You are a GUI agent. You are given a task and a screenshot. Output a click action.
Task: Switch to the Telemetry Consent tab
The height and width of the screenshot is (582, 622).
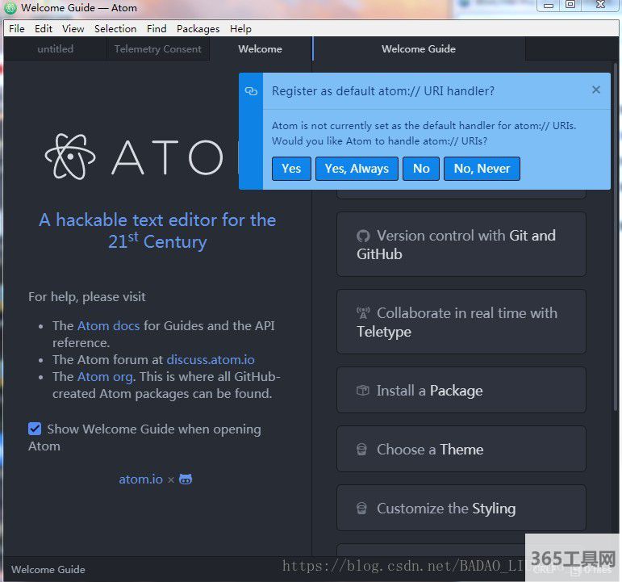click(158, 49)
